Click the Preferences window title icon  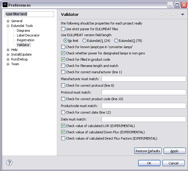pyautogui.click(x=5, y=5)
